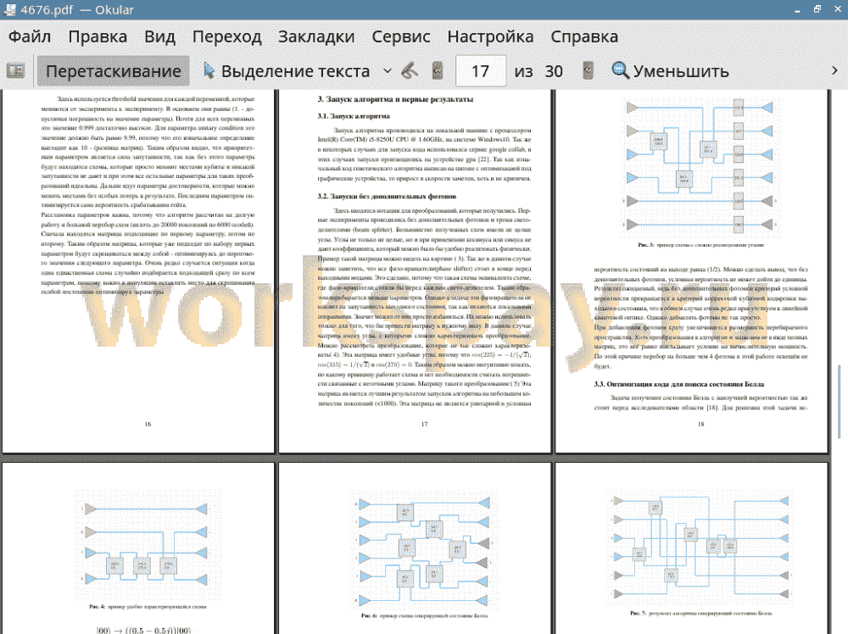Click subheading '3.2. Запуски без дополнительных фотонов'
The image size is (848, 634).
[x=387, y=196]
